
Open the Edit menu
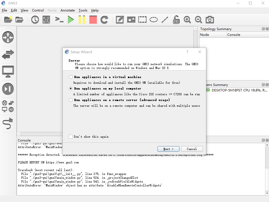click(x=14, y=10)
